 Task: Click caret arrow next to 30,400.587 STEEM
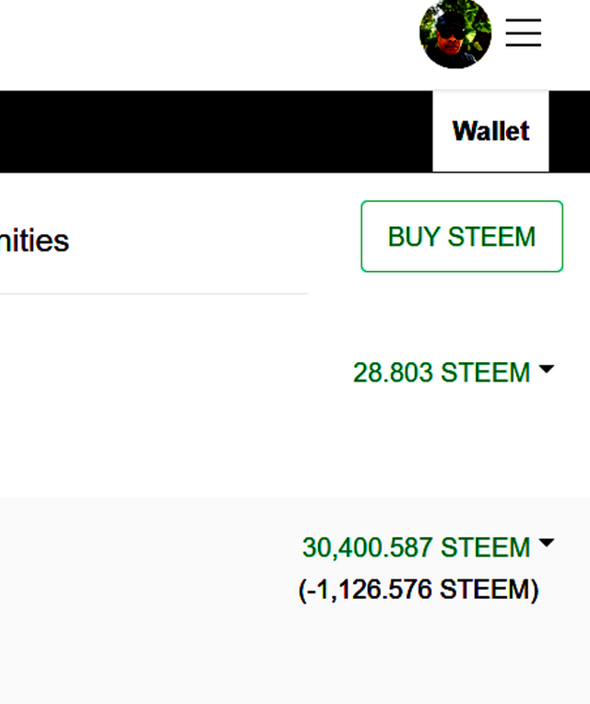coord(546,544)
